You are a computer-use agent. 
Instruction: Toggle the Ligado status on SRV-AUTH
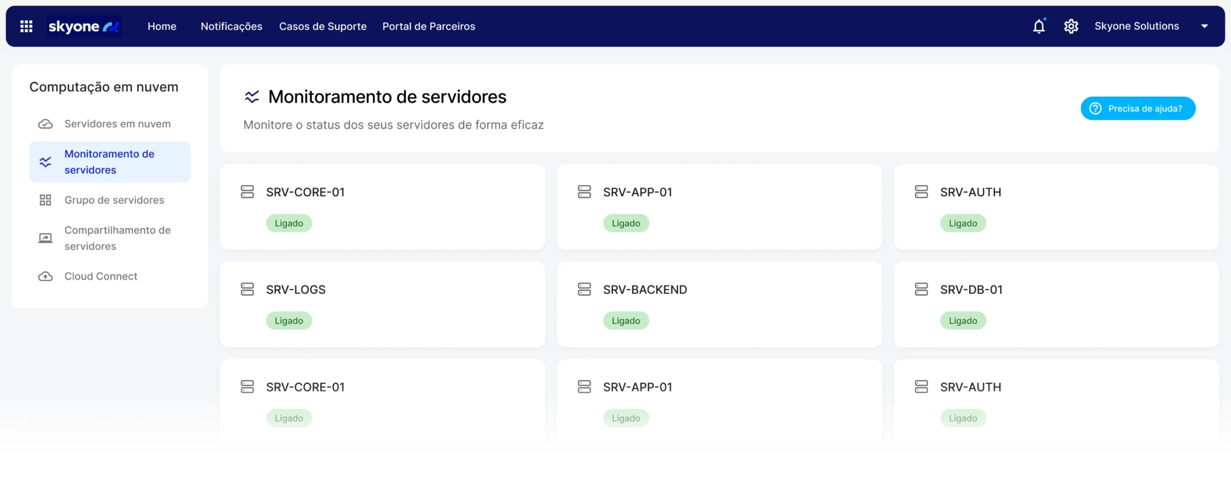(963, 223)
